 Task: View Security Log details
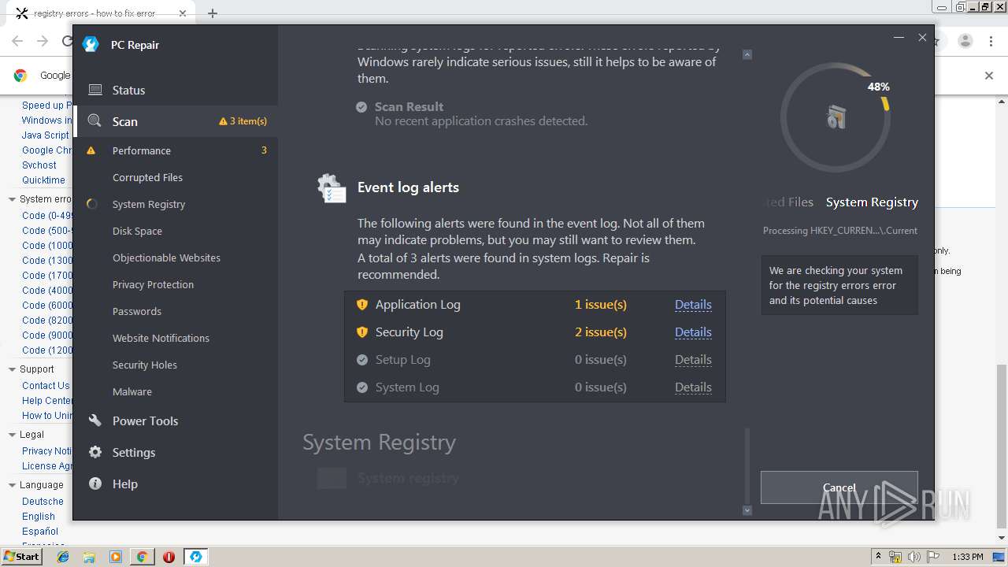coord(693,332)
